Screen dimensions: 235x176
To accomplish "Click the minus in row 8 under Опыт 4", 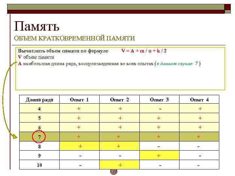I will tap(198, 147).
